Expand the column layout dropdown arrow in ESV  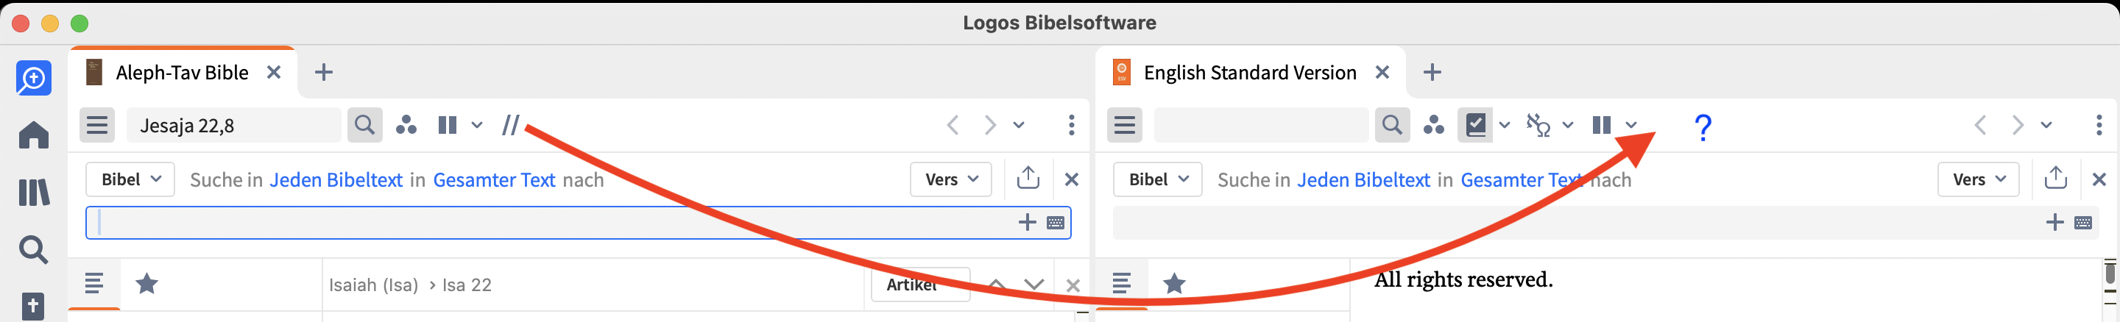click(x=1631, y=126)
